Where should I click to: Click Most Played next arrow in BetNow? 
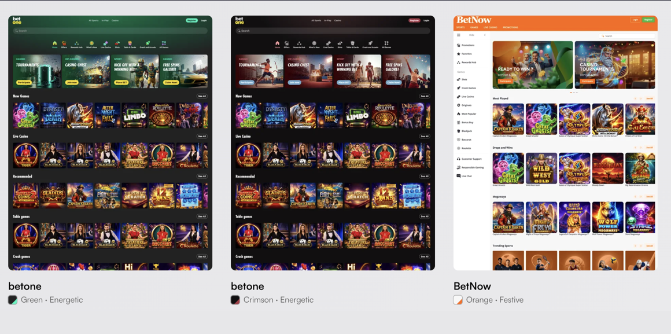pyautogui.click(x=640, y=98)
